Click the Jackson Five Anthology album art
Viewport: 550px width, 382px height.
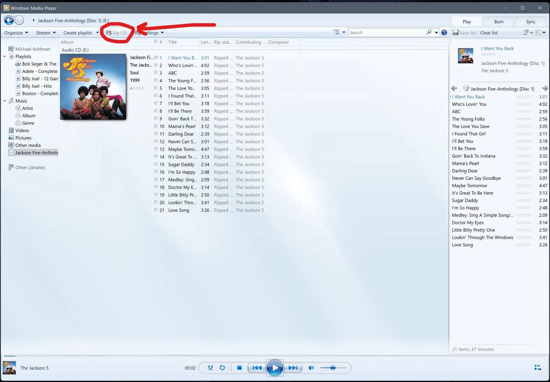pyautogui.click(x=93, y=87)
